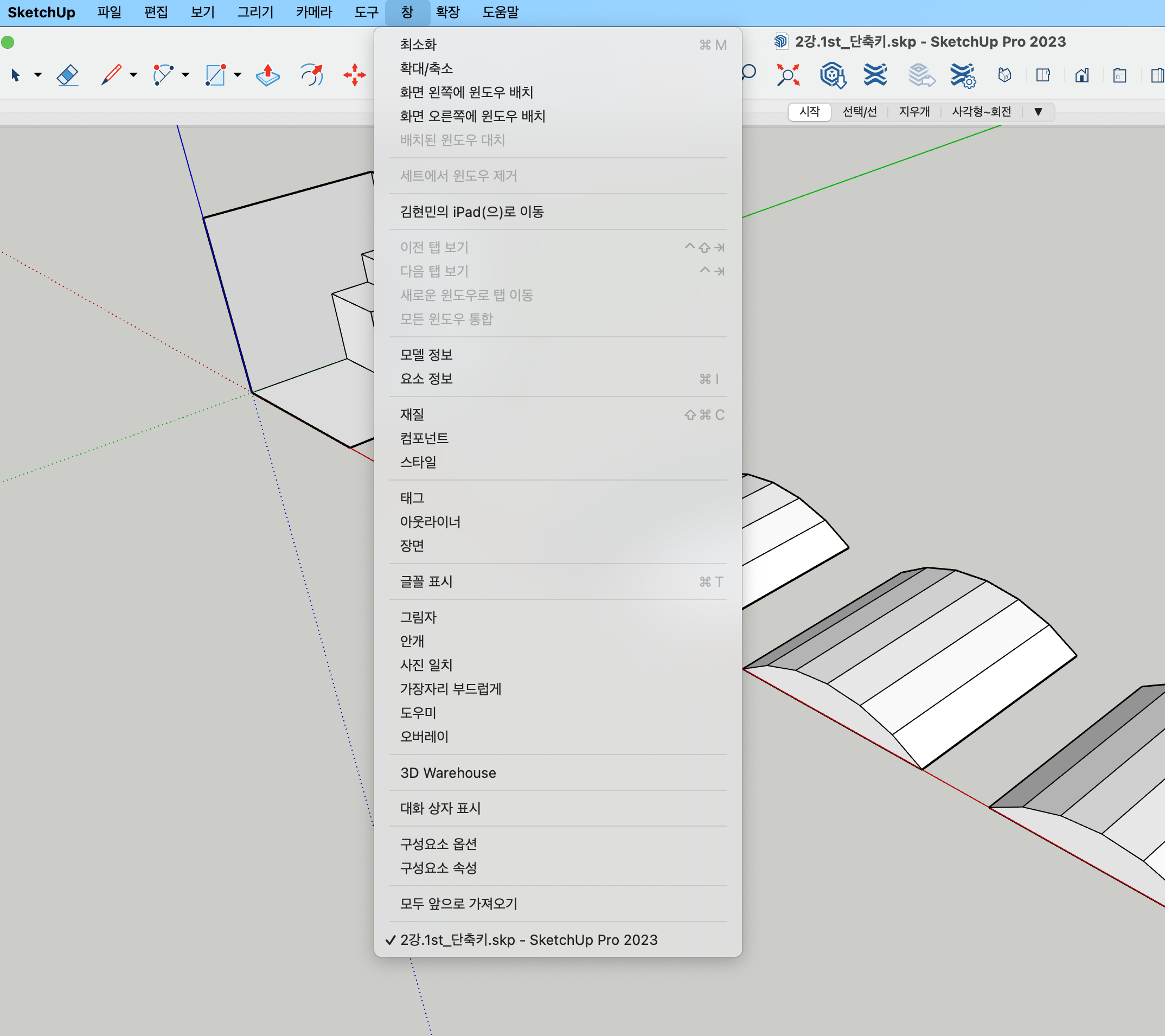Click the Zoom Extents icon
Image resolution: width=1165 pixels, height=1036 pixels.
pyautogui.click(x=788, y=75)
